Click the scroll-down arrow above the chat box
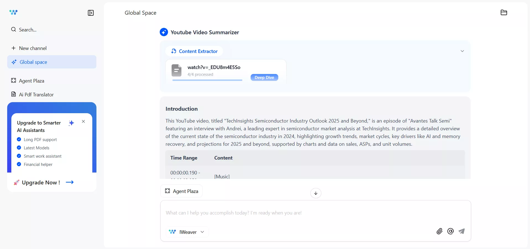The width and height of the screenshot is (530, 249). tap(316, 193)
